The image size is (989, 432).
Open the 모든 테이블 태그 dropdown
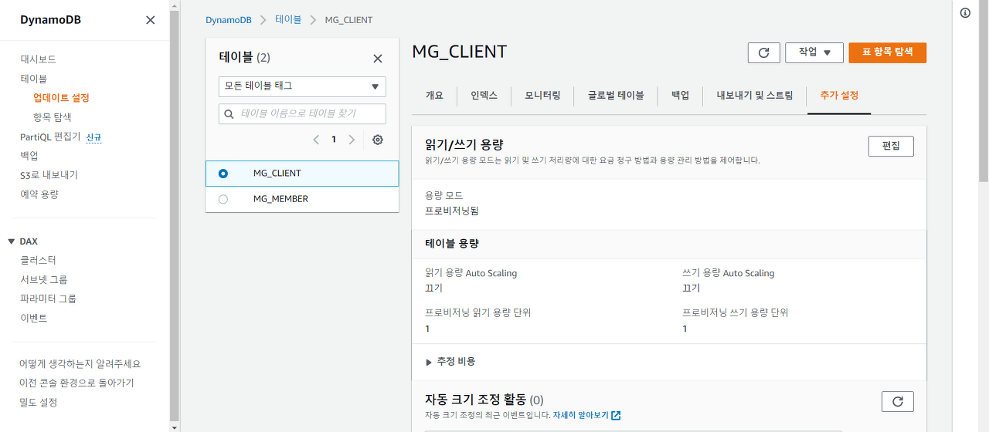tap(302, 86)
